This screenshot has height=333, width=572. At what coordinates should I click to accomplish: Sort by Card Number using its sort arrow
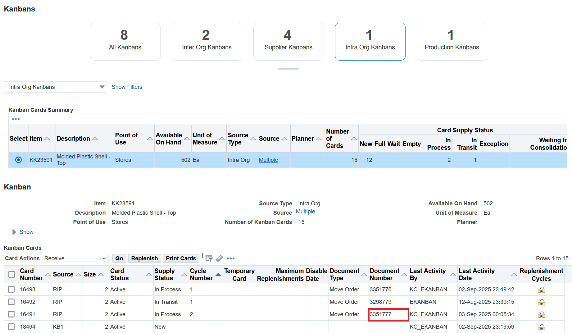(47, 275)
